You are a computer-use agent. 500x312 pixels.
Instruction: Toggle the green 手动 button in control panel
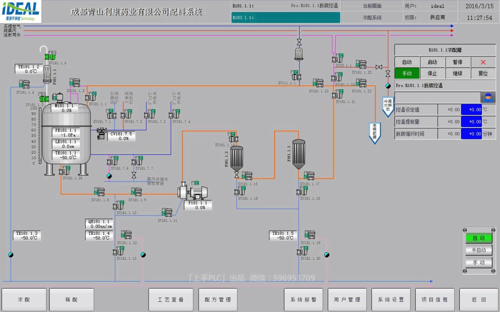407,73
